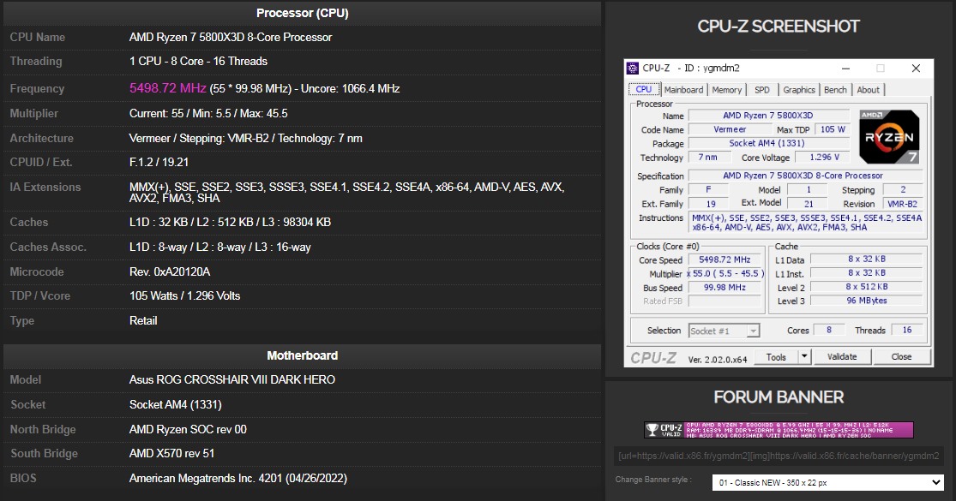Click the Specification 8-Core Processor field
The width and height of the screenshot is (956, 501).
click(x=805, y=176)
